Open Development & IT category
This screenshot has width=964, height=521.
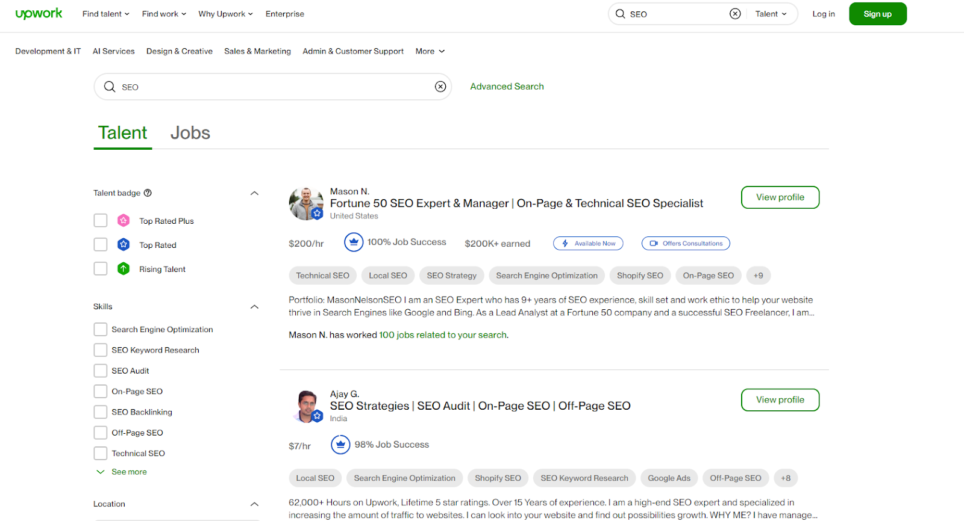pyautogui.click(x=48, y=51)
